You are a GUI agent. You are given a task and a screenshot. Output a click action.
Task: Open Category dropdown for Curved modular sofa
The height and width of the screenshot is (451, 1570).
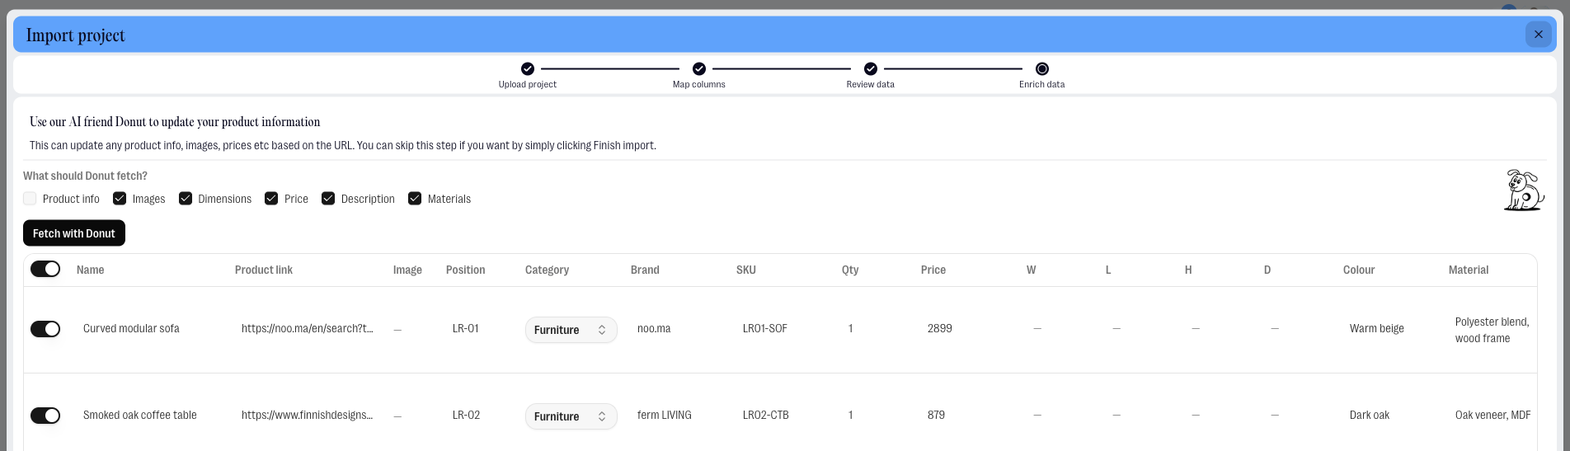(571, 330)
